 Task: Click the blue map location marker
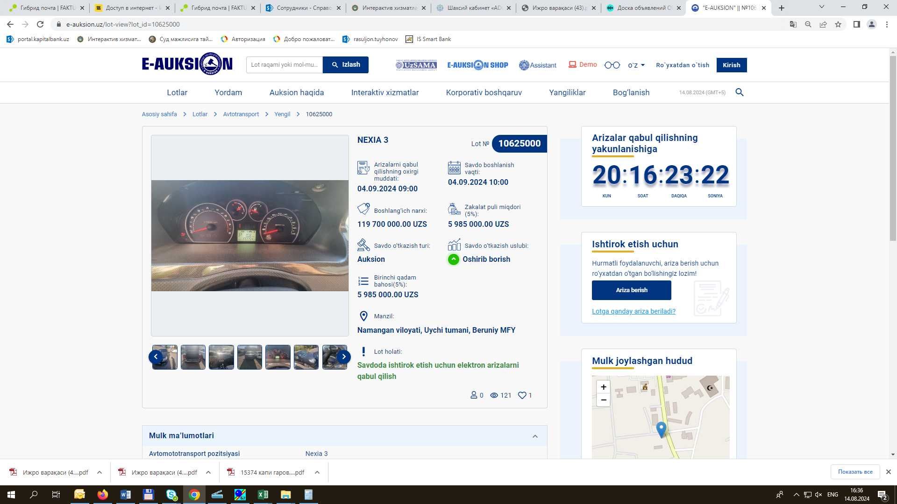[661, 429]
